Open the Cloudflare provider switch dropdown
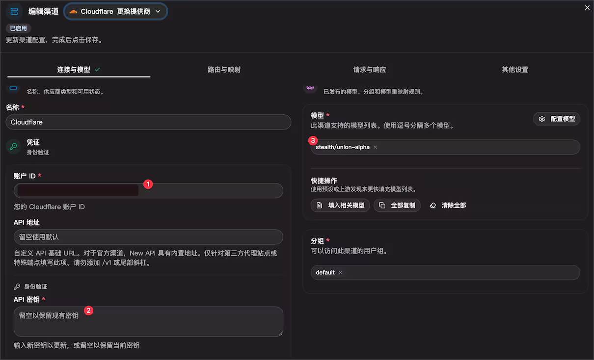Viewport: 594px width, 360px height. point(115,11)
